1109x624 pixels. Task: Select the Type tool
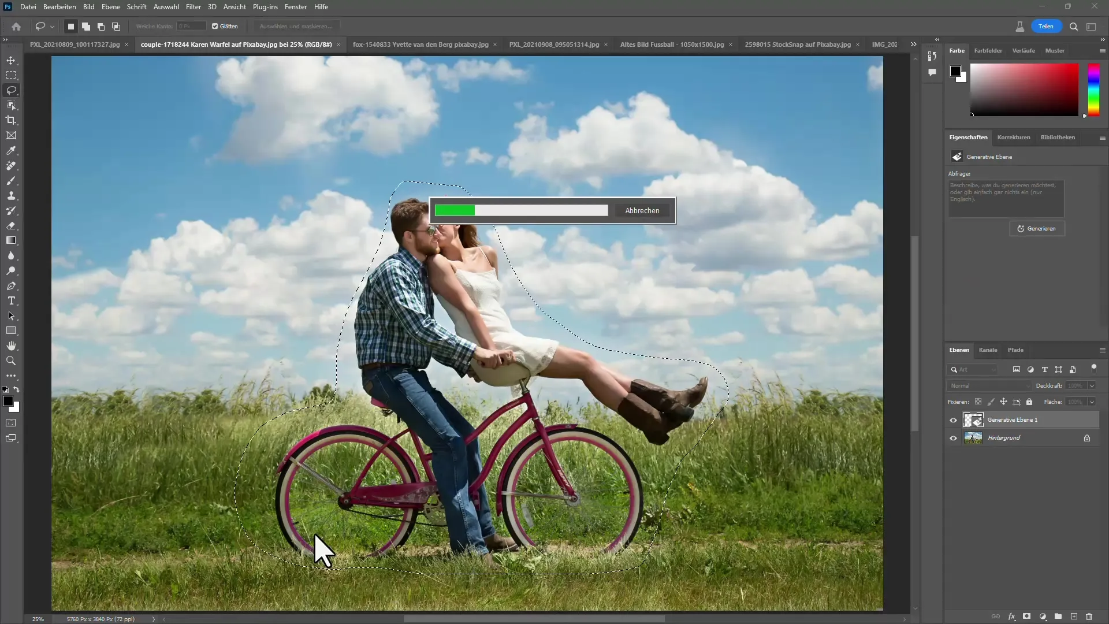pos(12,302)
